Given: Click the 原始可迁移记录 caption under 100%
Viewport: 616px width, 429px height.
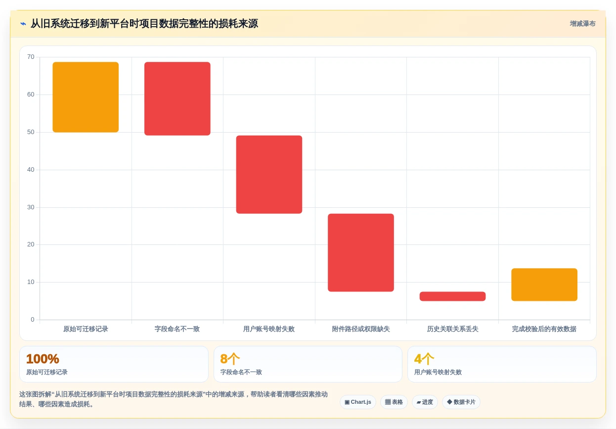Looking at the screenshot, I should [47, 372].
